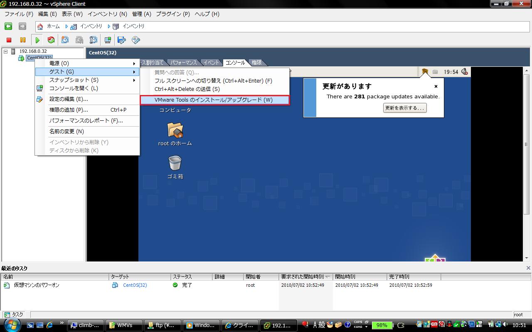The width and height of the screenshot is (532, 332).
Task: Click the タスク button in status bar
Action: click(14, 315)
